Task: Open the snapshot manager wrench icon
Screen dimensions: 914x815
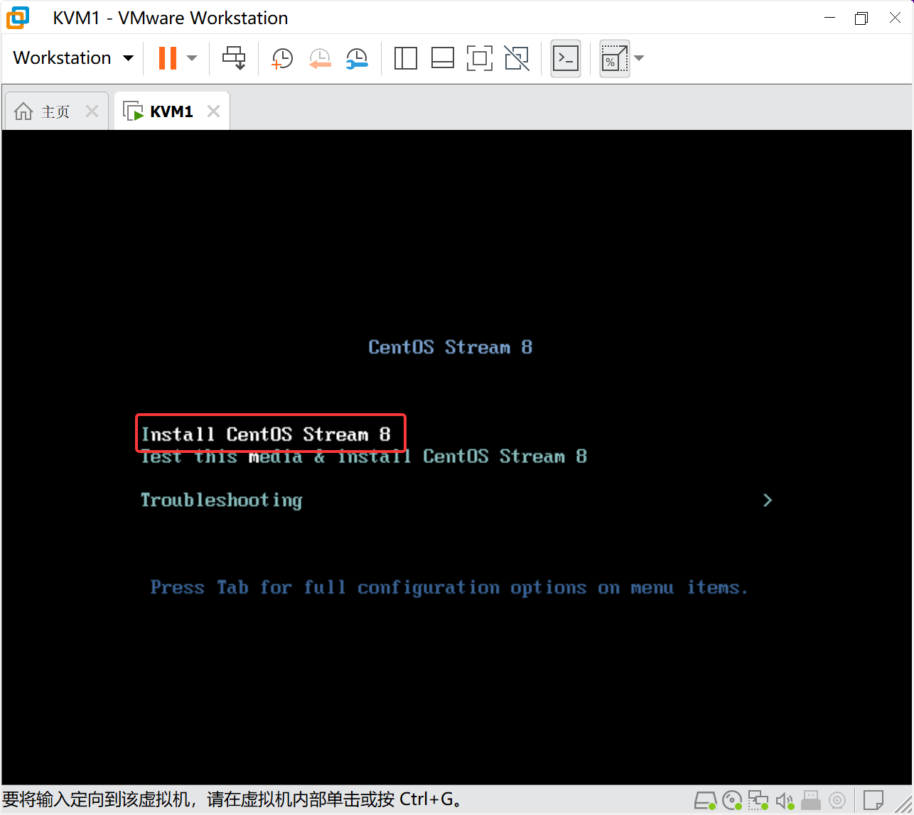Action: click(x=357, y=58)
